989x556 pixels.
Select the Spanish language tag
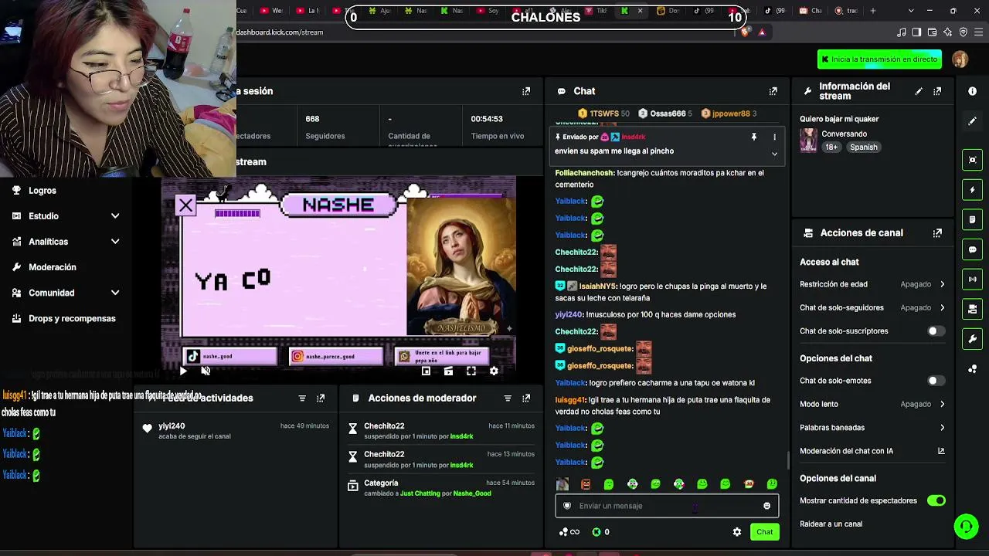point(864,147)
